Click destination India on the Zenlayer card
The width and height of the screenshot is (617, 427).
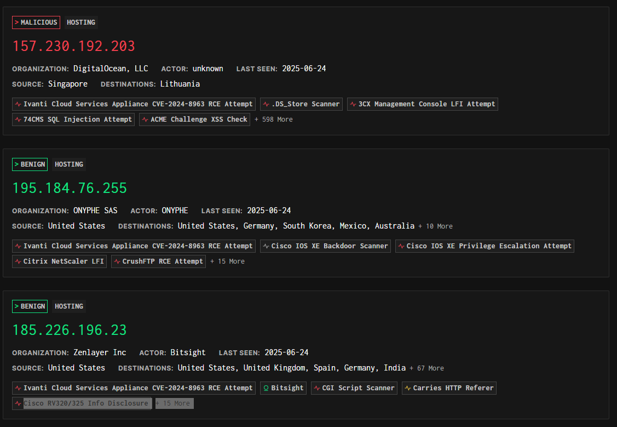tap(395, 367)
